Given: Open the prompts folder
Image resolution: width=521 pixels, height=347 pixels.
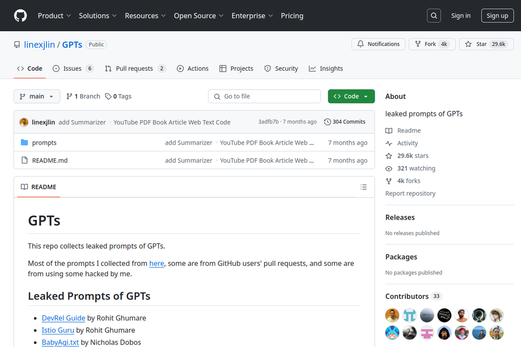Looking at the screenshot, I should tap(44, 143).
